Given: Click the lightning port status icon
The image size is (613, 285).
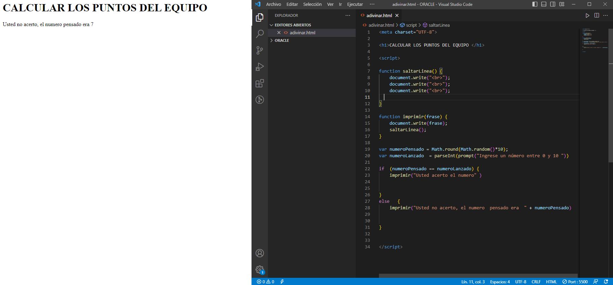Looking at the screenshot, I should pyautogui.click(x=282, y=282).
